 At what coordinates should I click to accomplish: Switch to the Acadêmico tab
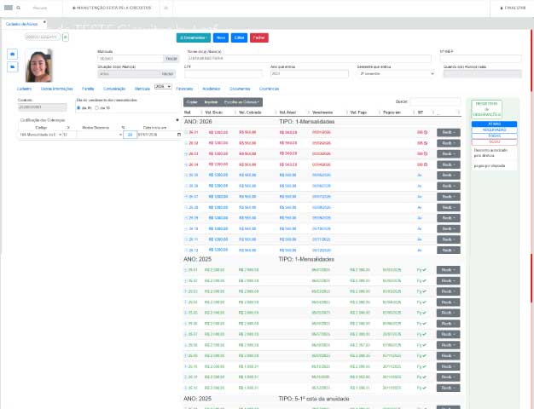[x=212, y=89]
